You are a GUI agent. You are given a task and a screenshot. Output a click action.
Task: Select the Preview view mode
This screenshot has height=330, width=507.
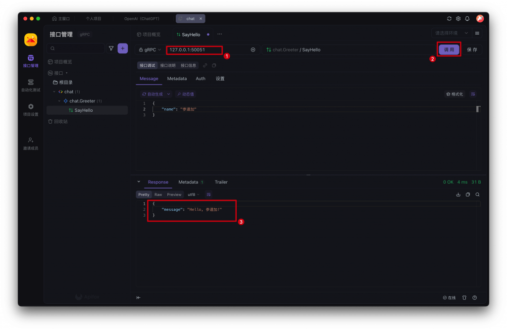pos(174,194)
